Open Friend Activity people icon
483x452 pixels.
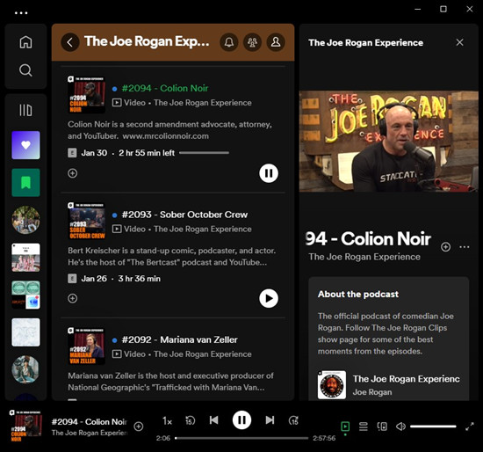(x=252, y=42)
